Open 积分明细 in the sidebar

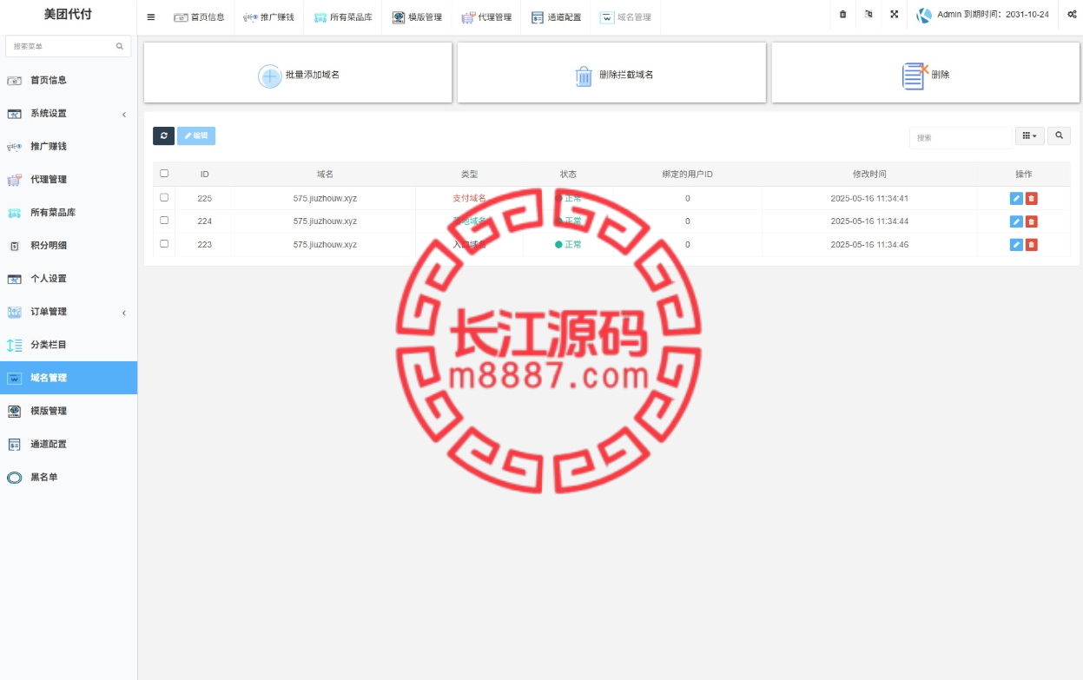click(69, 245)
